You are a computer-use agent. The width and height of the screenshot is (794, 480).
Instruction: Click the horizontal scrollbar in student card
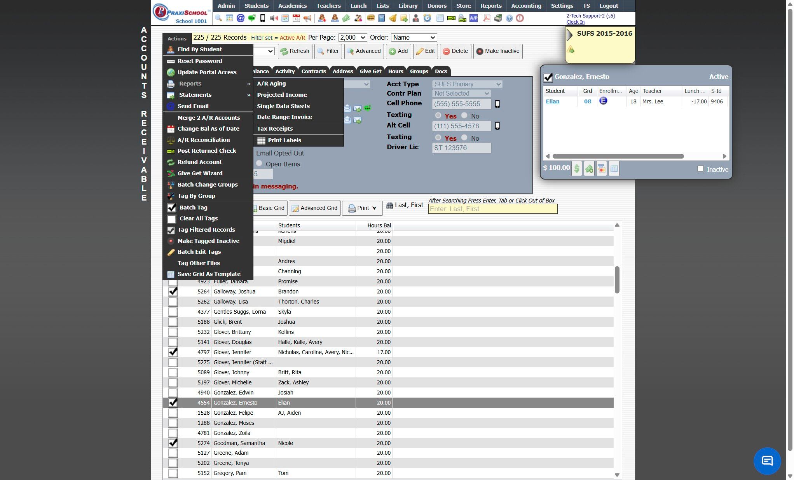[618, 156]
